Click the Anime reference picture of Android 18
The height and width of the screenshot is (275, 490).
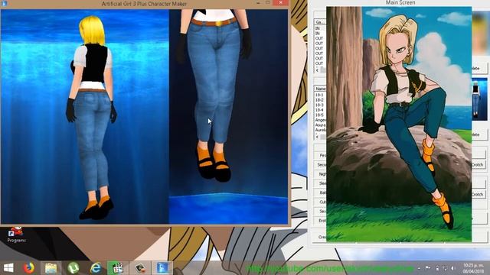[399, 124]
